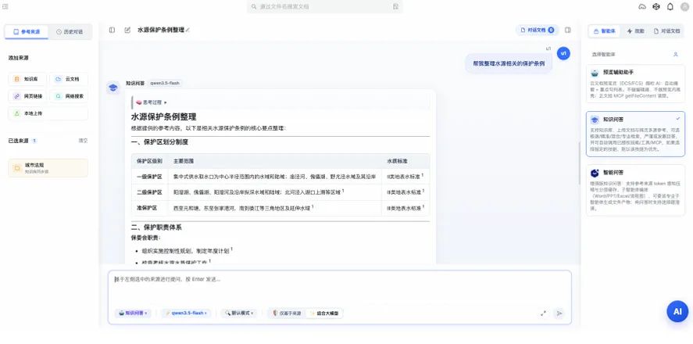Switch to 对话文档 tab in right panel
This screenshot has height=344, width=693.
(x=666, y=31)
